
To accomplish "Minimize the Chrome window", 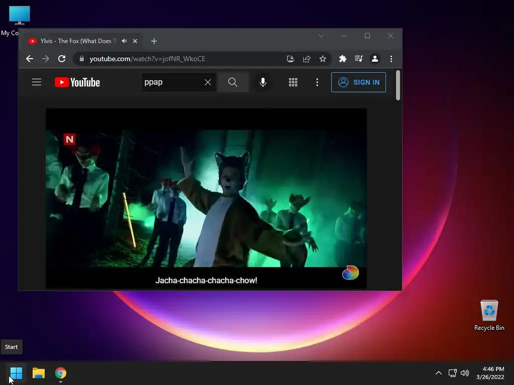I will [344, 36].
